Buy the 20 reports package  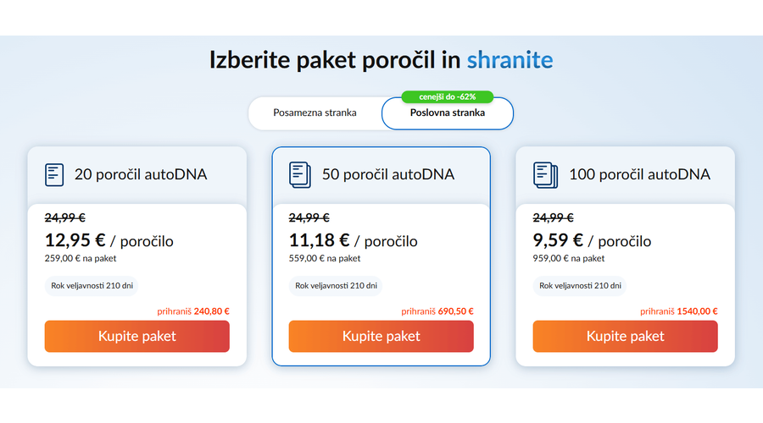[137, 336]
